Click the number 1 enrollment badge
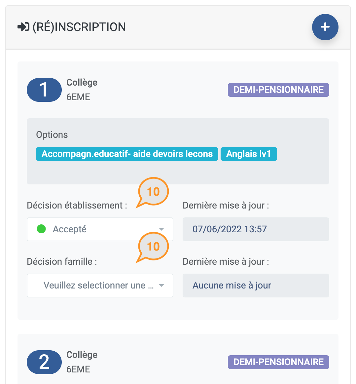This screenshot has width=356, height=384. 44,90
